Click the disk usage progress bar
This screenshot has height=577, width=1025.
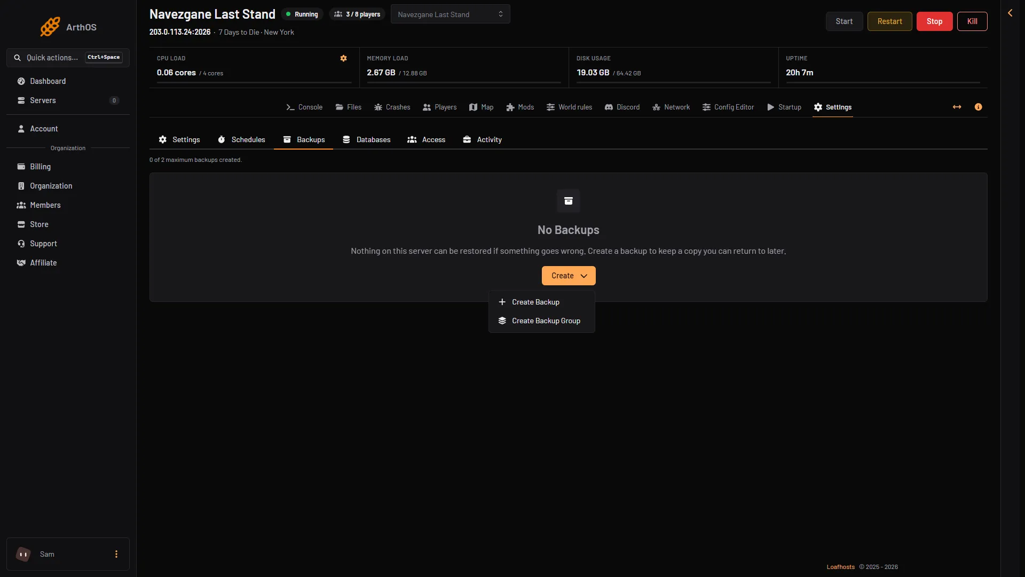point(674,82)
